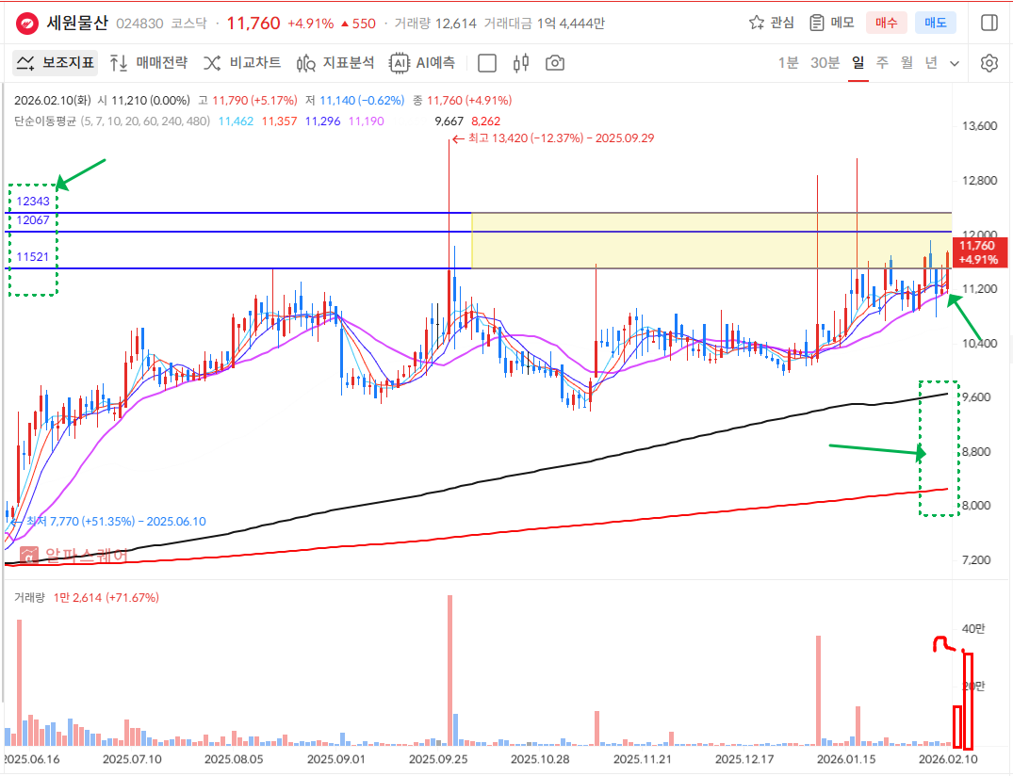
Task: Toggle the square checkbox in chart toolbar
Action: [487, 63]
